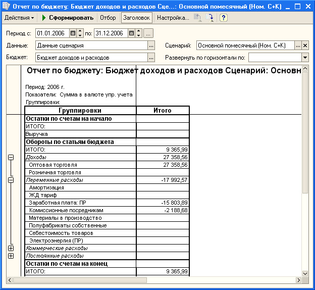Collapse the Переменные расходы group
This screenshot has width=315, height=290.
11,180
